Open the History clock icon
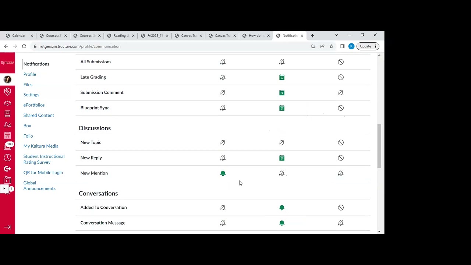Viewport: 471px width, 265px height. 7,158
